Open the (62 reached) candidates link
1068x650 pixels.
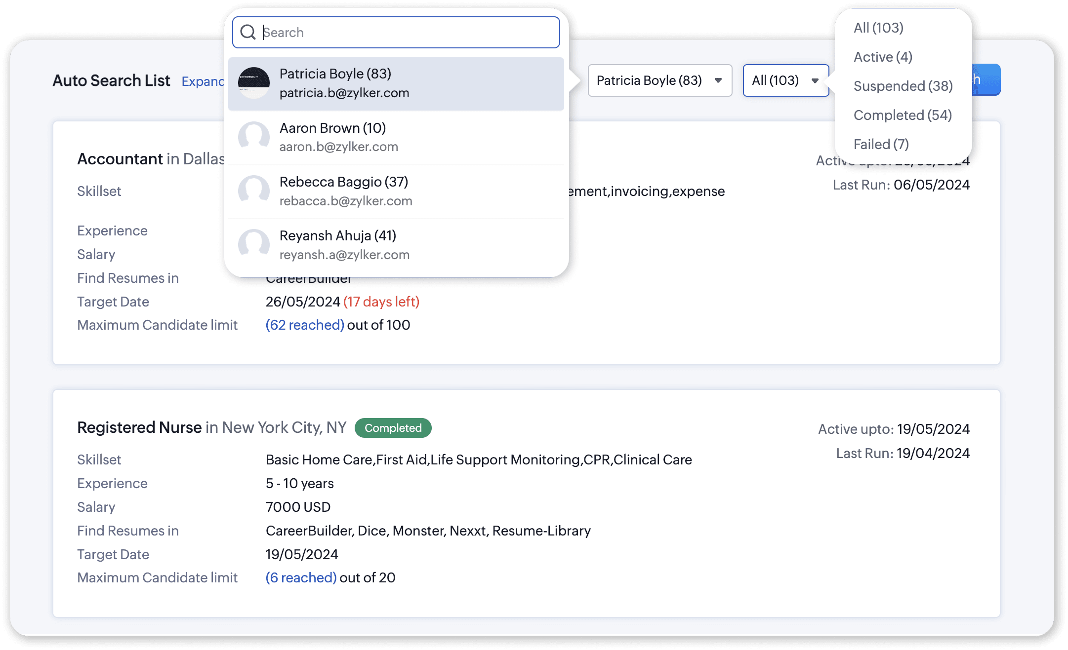(304, 325)
